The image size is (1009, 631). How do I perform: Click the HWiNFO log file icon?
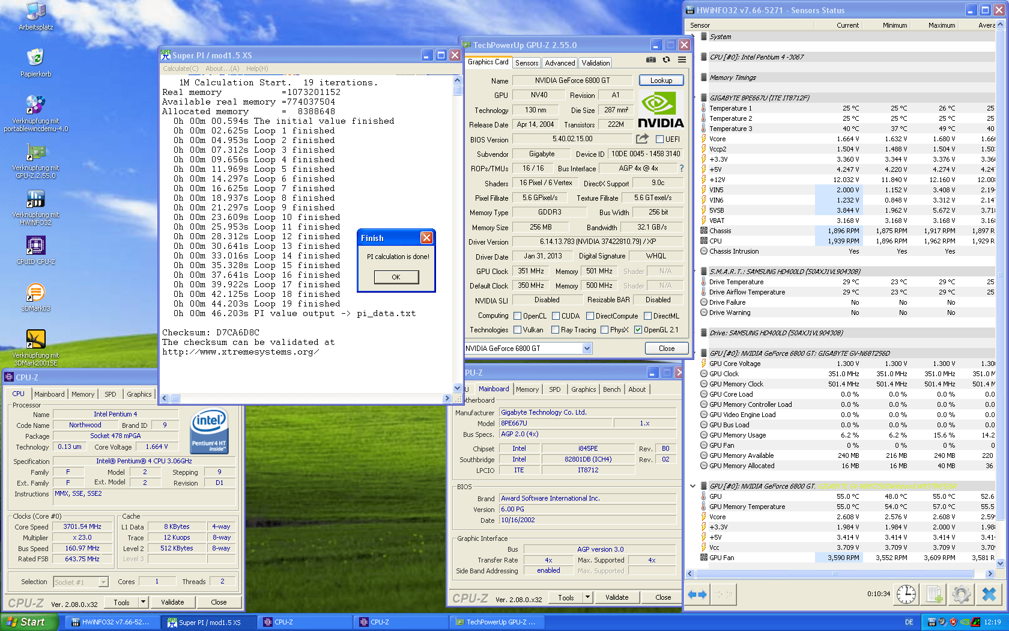934,594
